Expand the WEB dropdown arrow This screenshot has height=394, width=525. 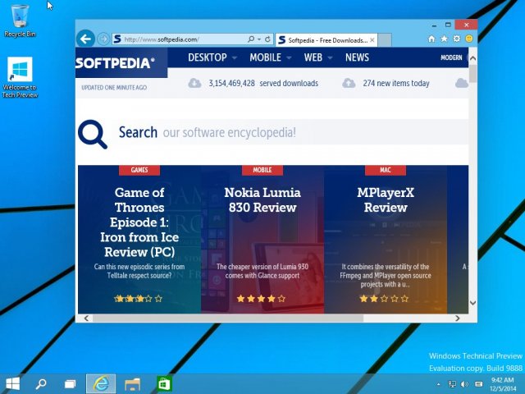point(330,58)
